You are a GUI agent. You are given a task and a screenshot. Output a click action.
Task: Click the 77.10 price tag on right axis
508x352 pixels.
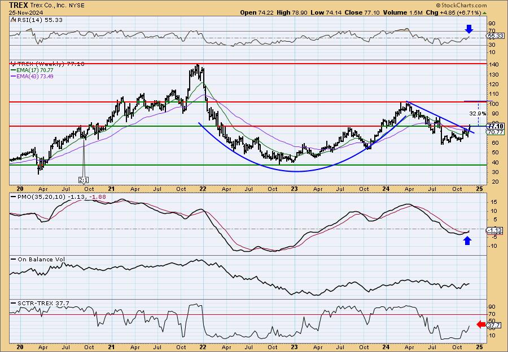pyautogui.click(x=496, y=126)
